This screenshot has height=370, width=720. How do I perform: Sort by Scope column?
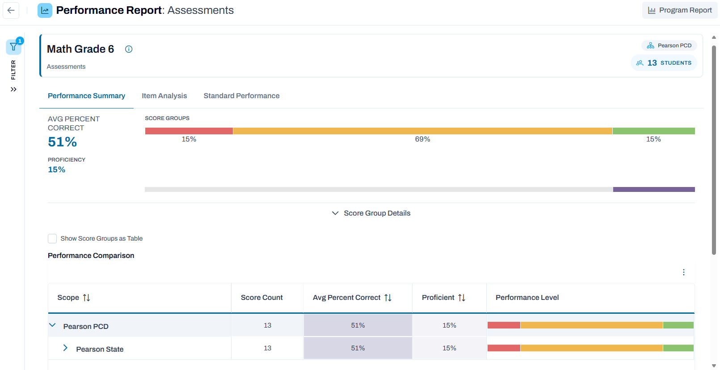[x=86, y=298]
